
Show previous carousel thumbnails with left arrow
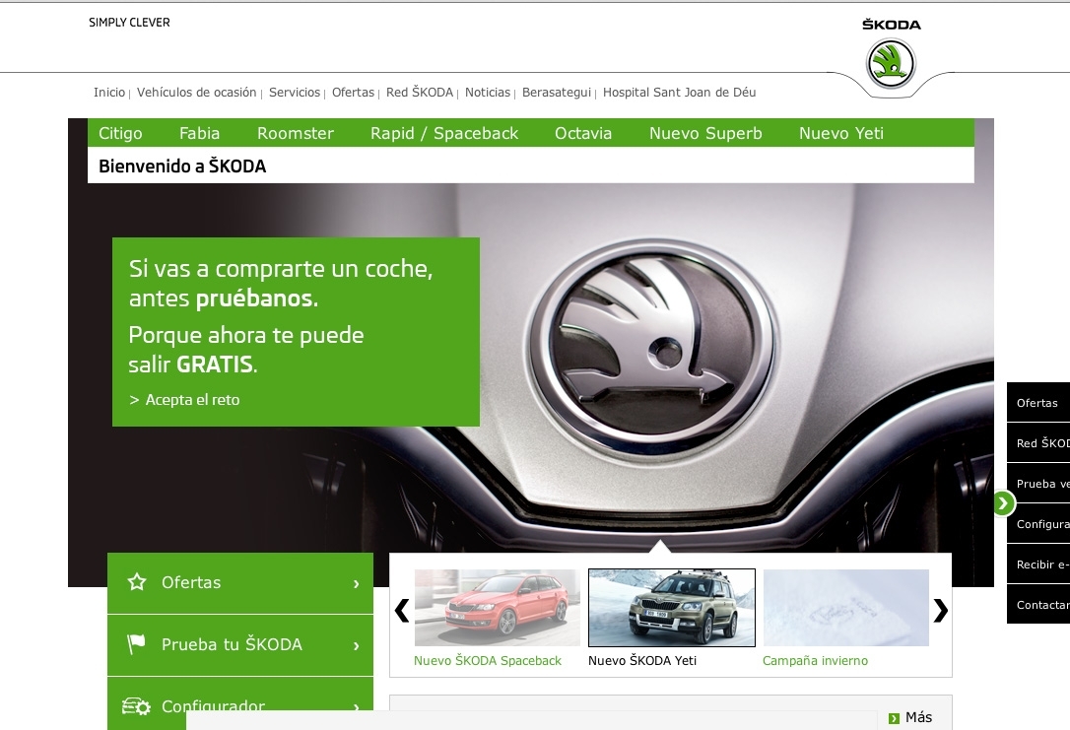[402, 611]
